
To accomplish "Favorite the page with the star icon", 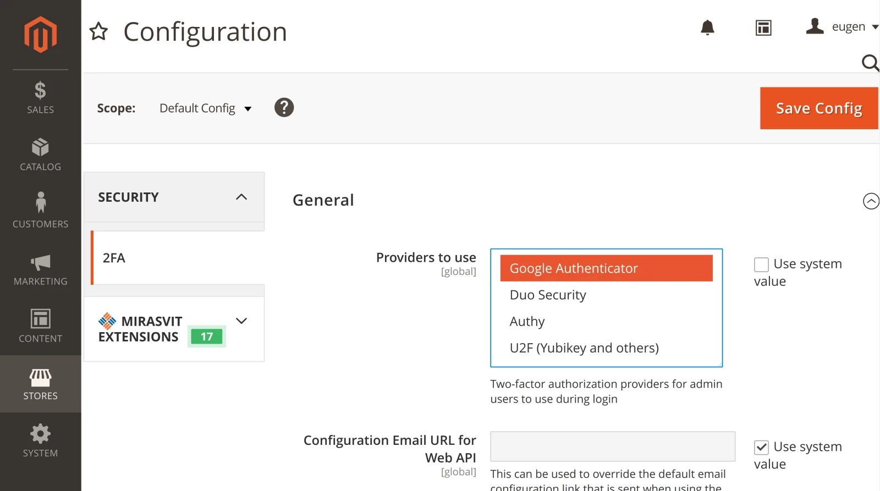I will (x=99, y=31).
